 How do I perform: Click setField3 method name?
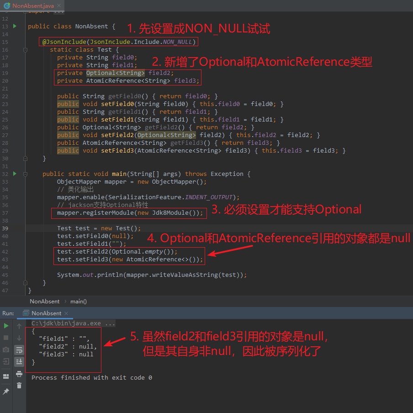(117, 151)
